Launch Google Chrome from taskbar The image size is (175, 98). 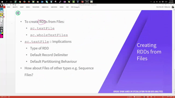coord(20,2)
